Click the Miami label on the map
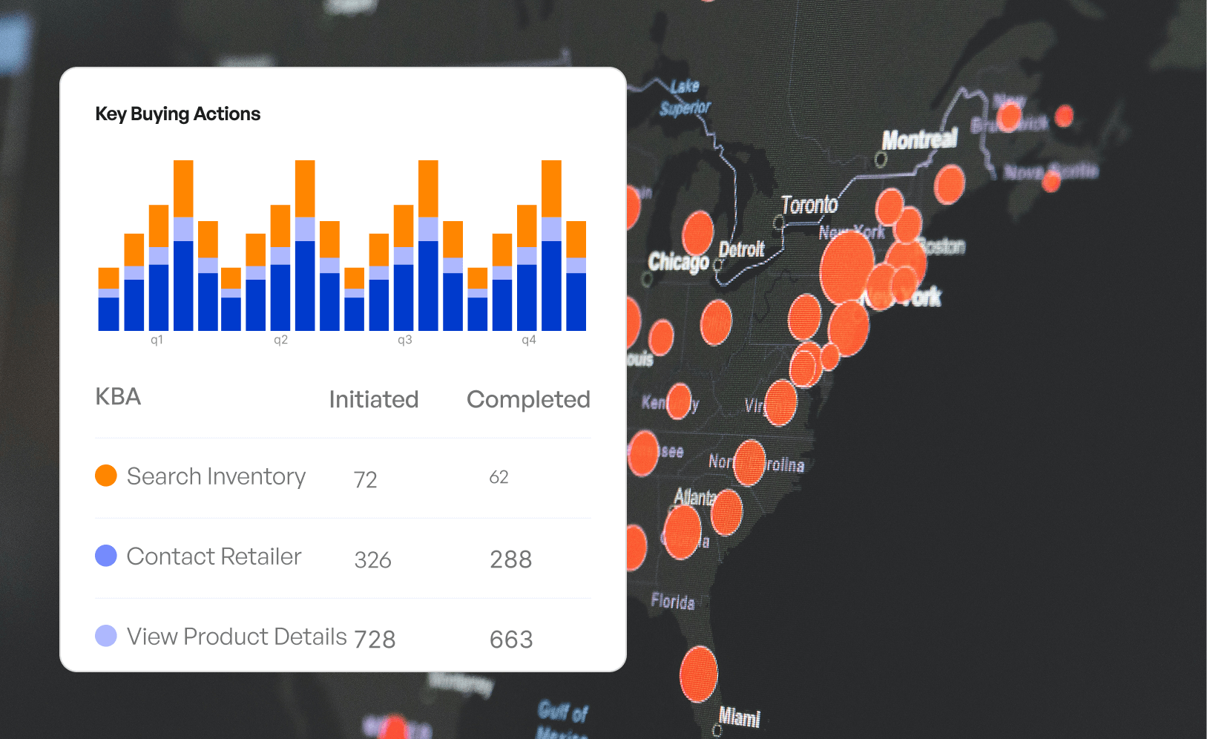Viewport: 1207px width, 739px height. [740, 717]
